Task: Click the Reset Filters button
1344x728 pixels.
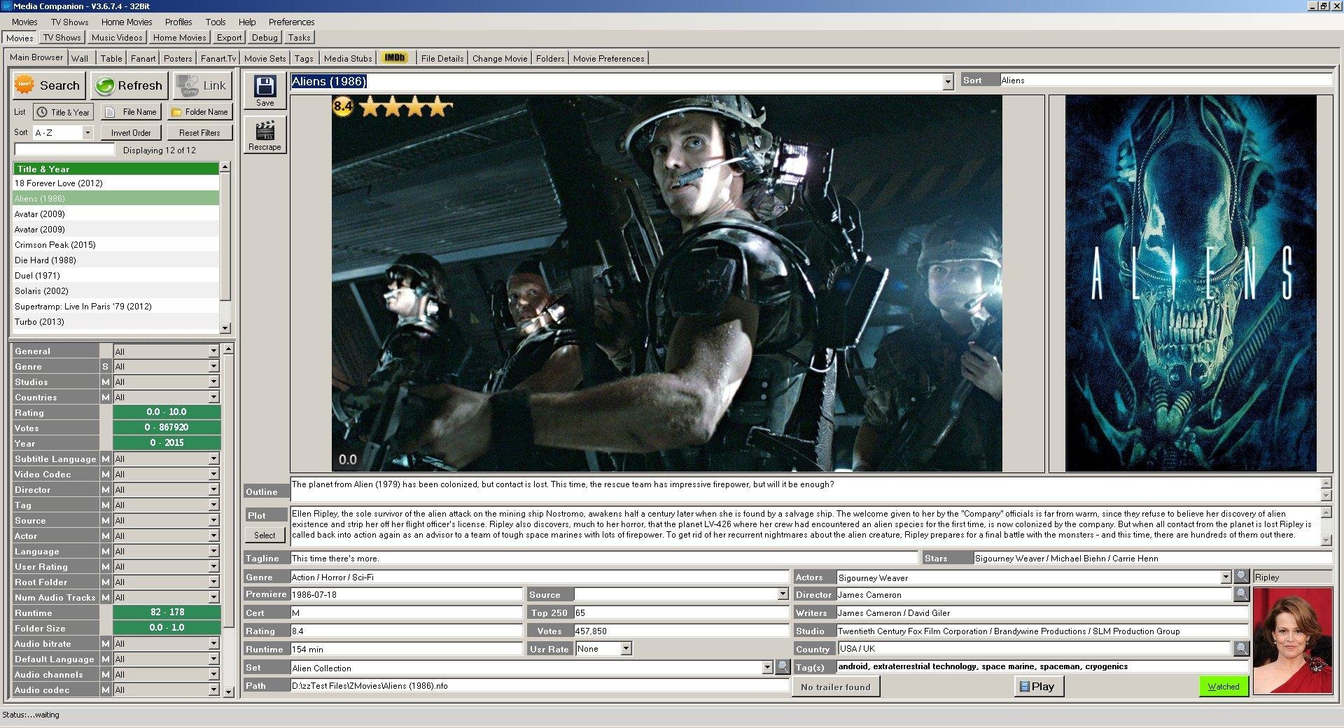Action: click(x=199, y=132)
